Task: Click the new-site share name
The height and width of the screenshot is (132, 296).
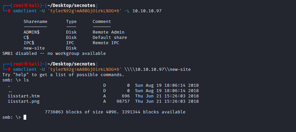Action: coord(34,48)
